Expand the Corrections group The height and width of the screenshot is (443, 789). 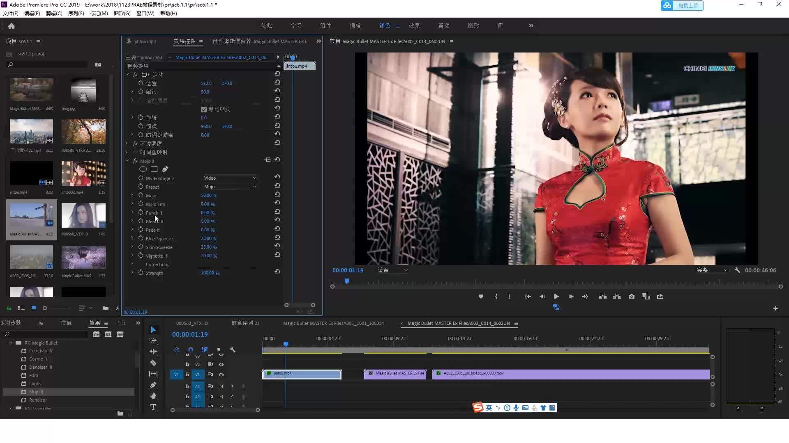pos(132,264)
